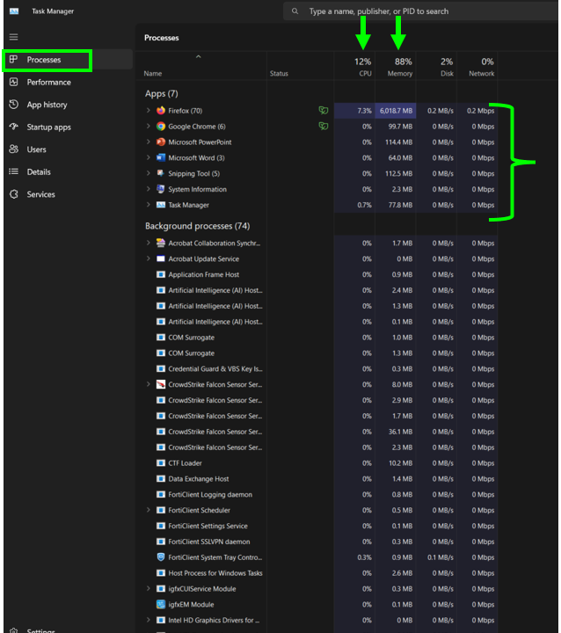
Task: Click the Firefox app icon in list
Action: pos(160,111)
